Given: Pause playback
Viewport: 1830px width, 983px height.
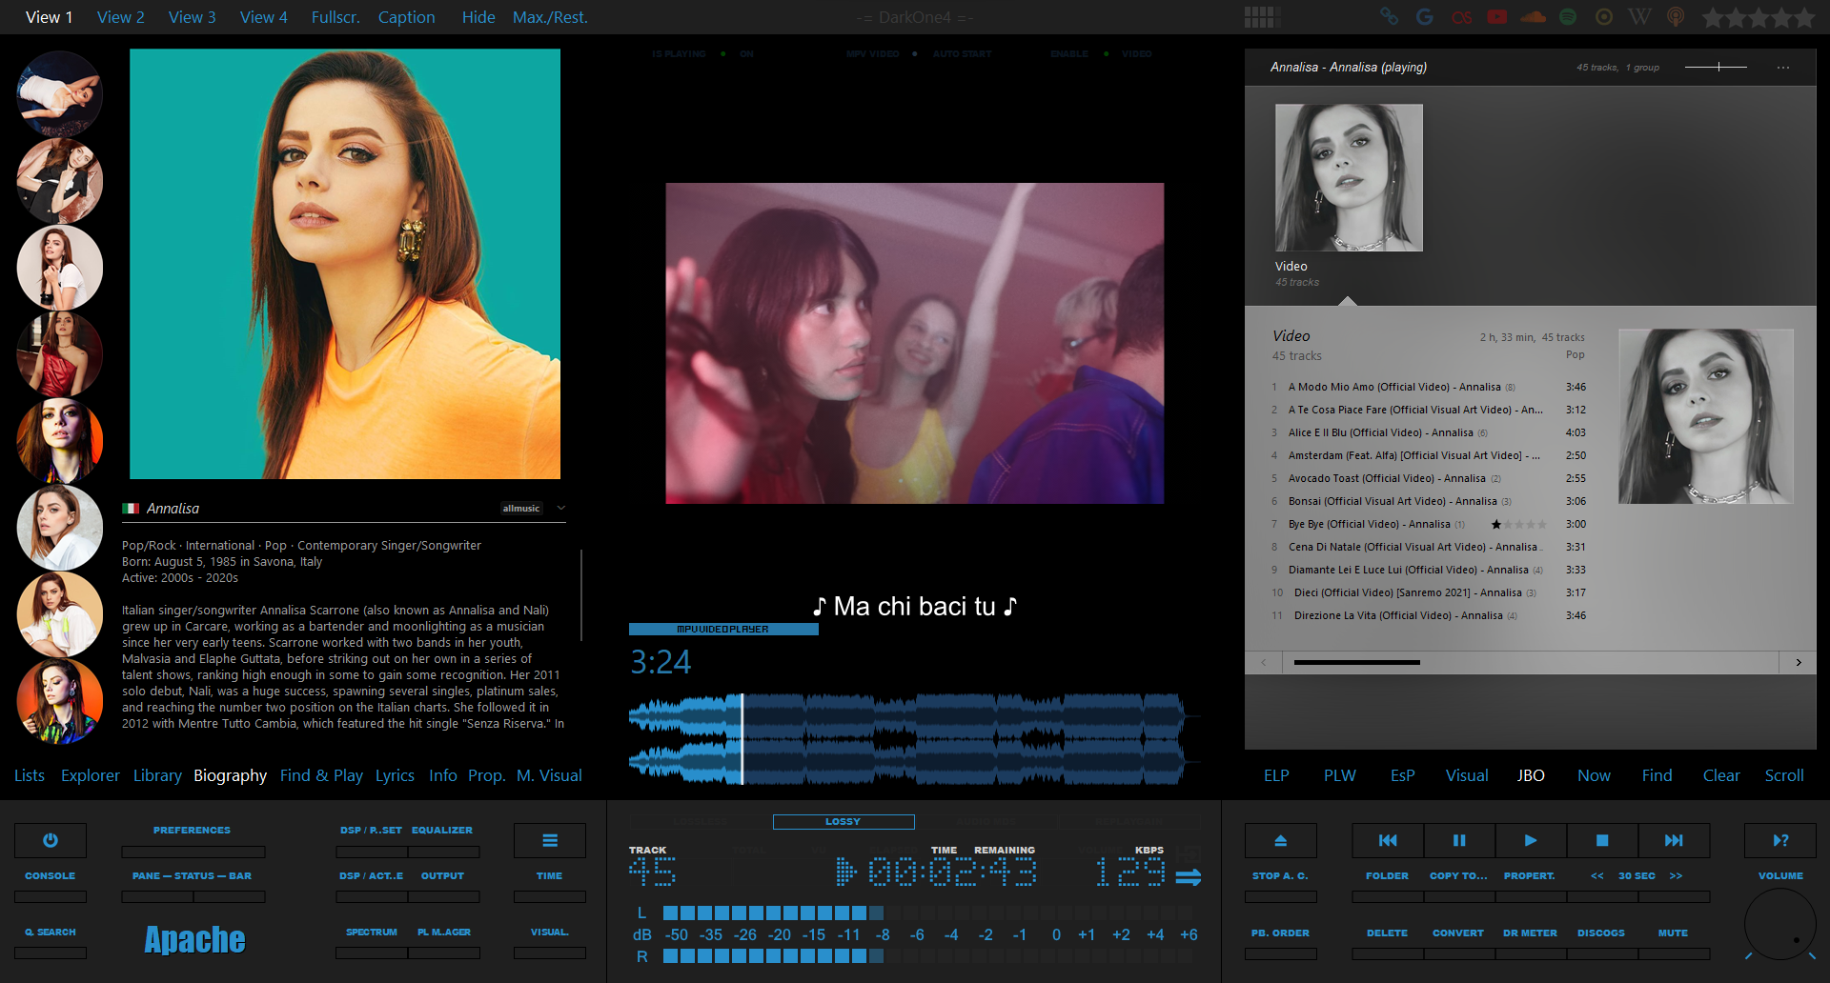Looking at the screenshot, I should tap(1459, 840).
